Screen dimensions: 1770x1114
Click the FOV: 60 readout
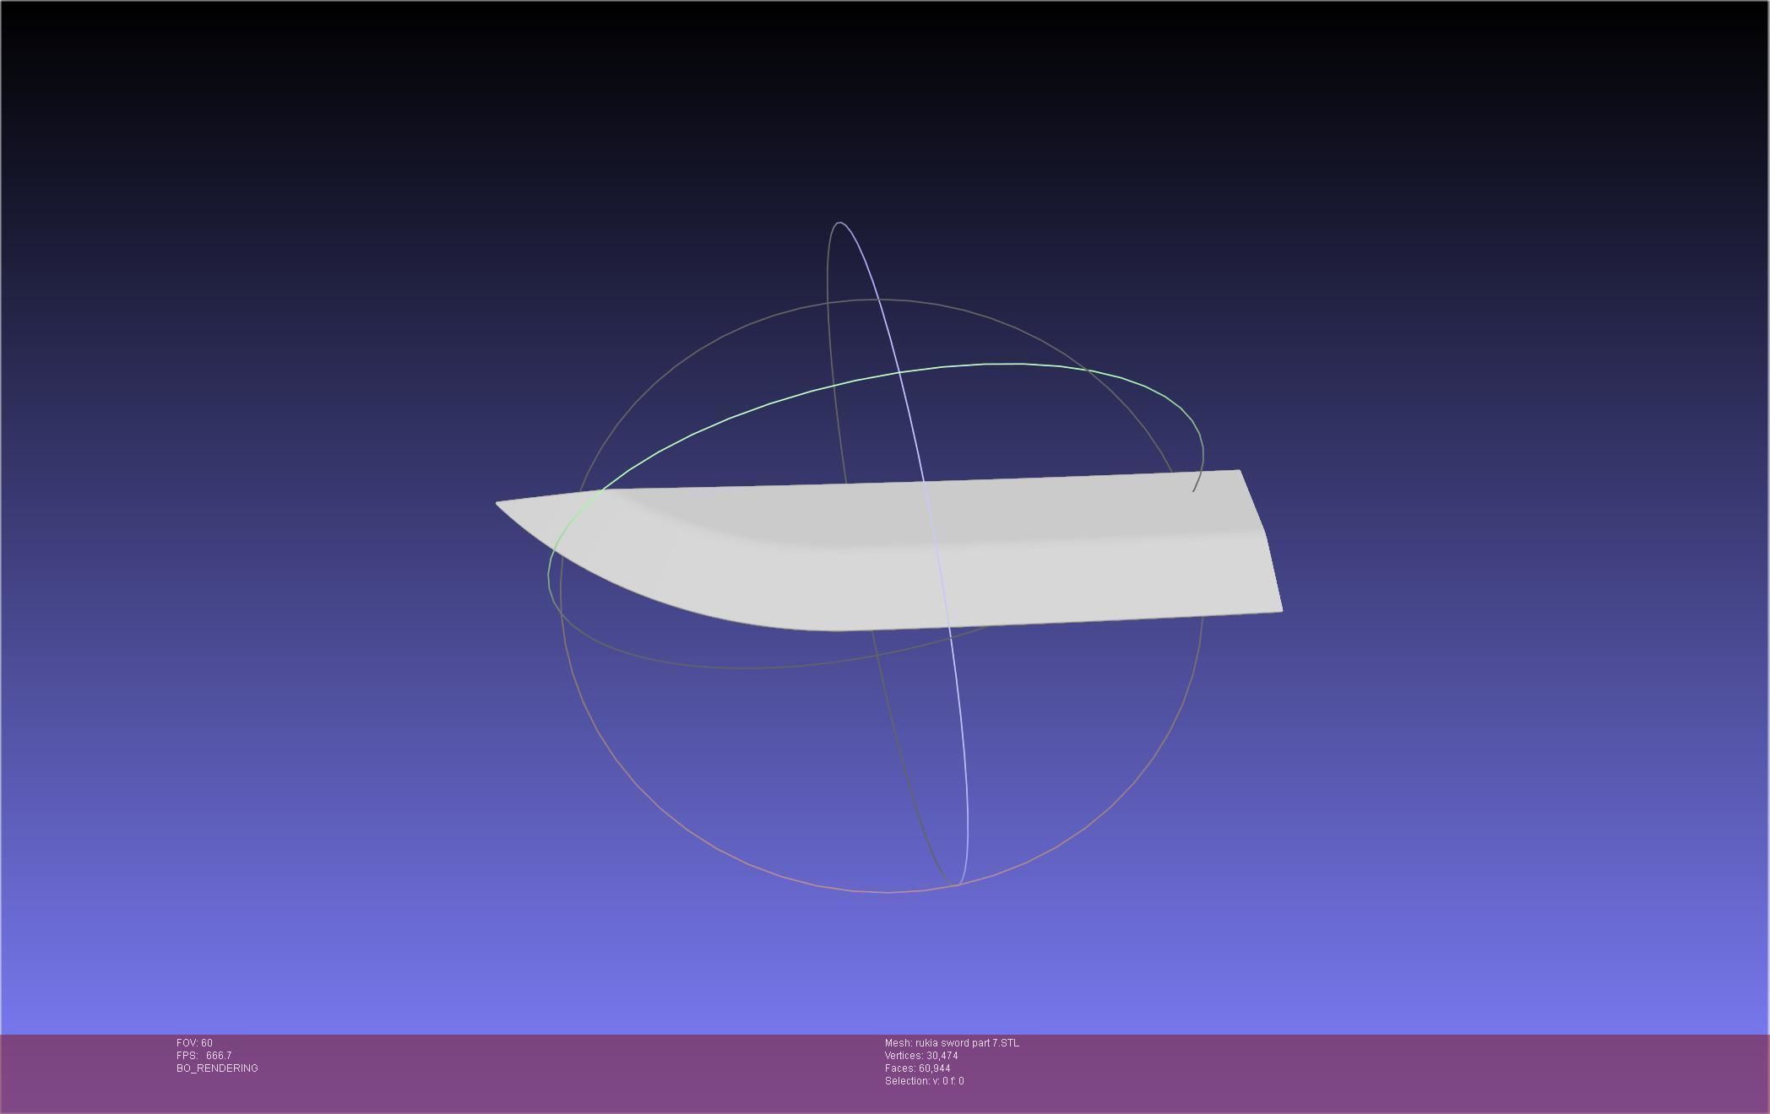[194, 1043]
